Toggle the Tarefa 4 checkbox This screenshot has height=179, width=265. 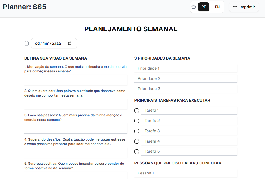pos(137,141)
